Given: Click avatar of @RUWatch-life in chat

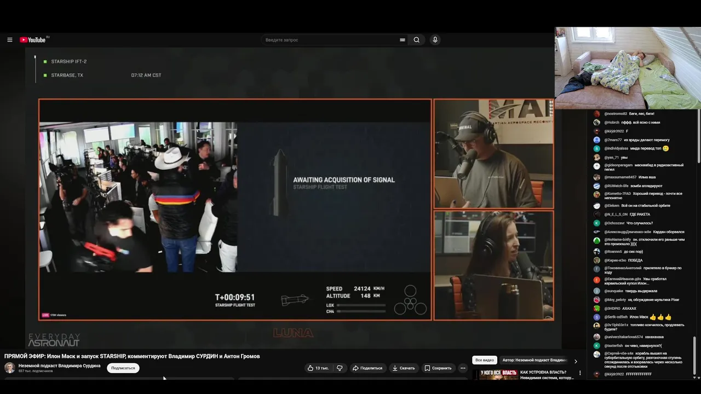Looking at the screenshot, I should (x=597, y=186).
